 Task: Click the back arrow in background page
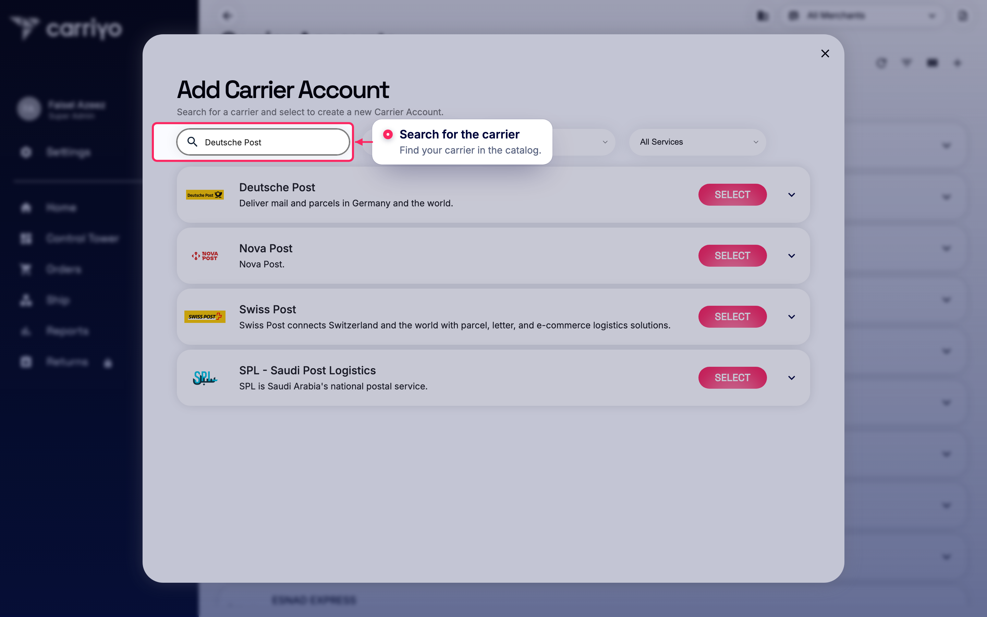[227, 15]
